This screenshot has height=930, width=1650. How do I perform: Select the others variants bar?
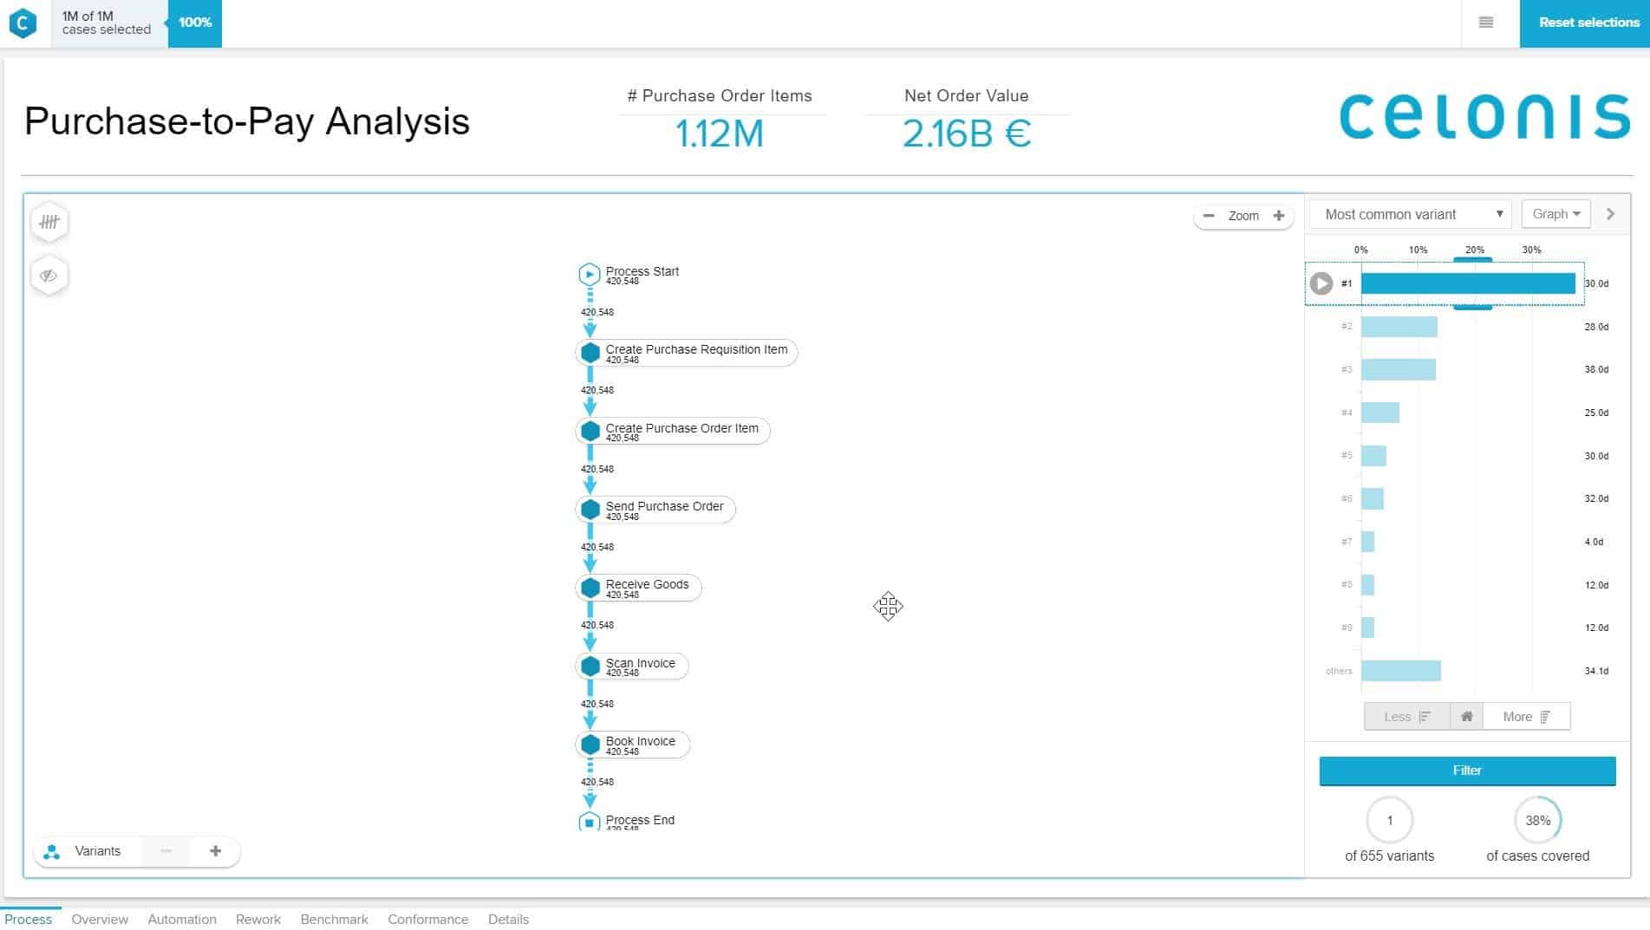tap(1401, 671)
